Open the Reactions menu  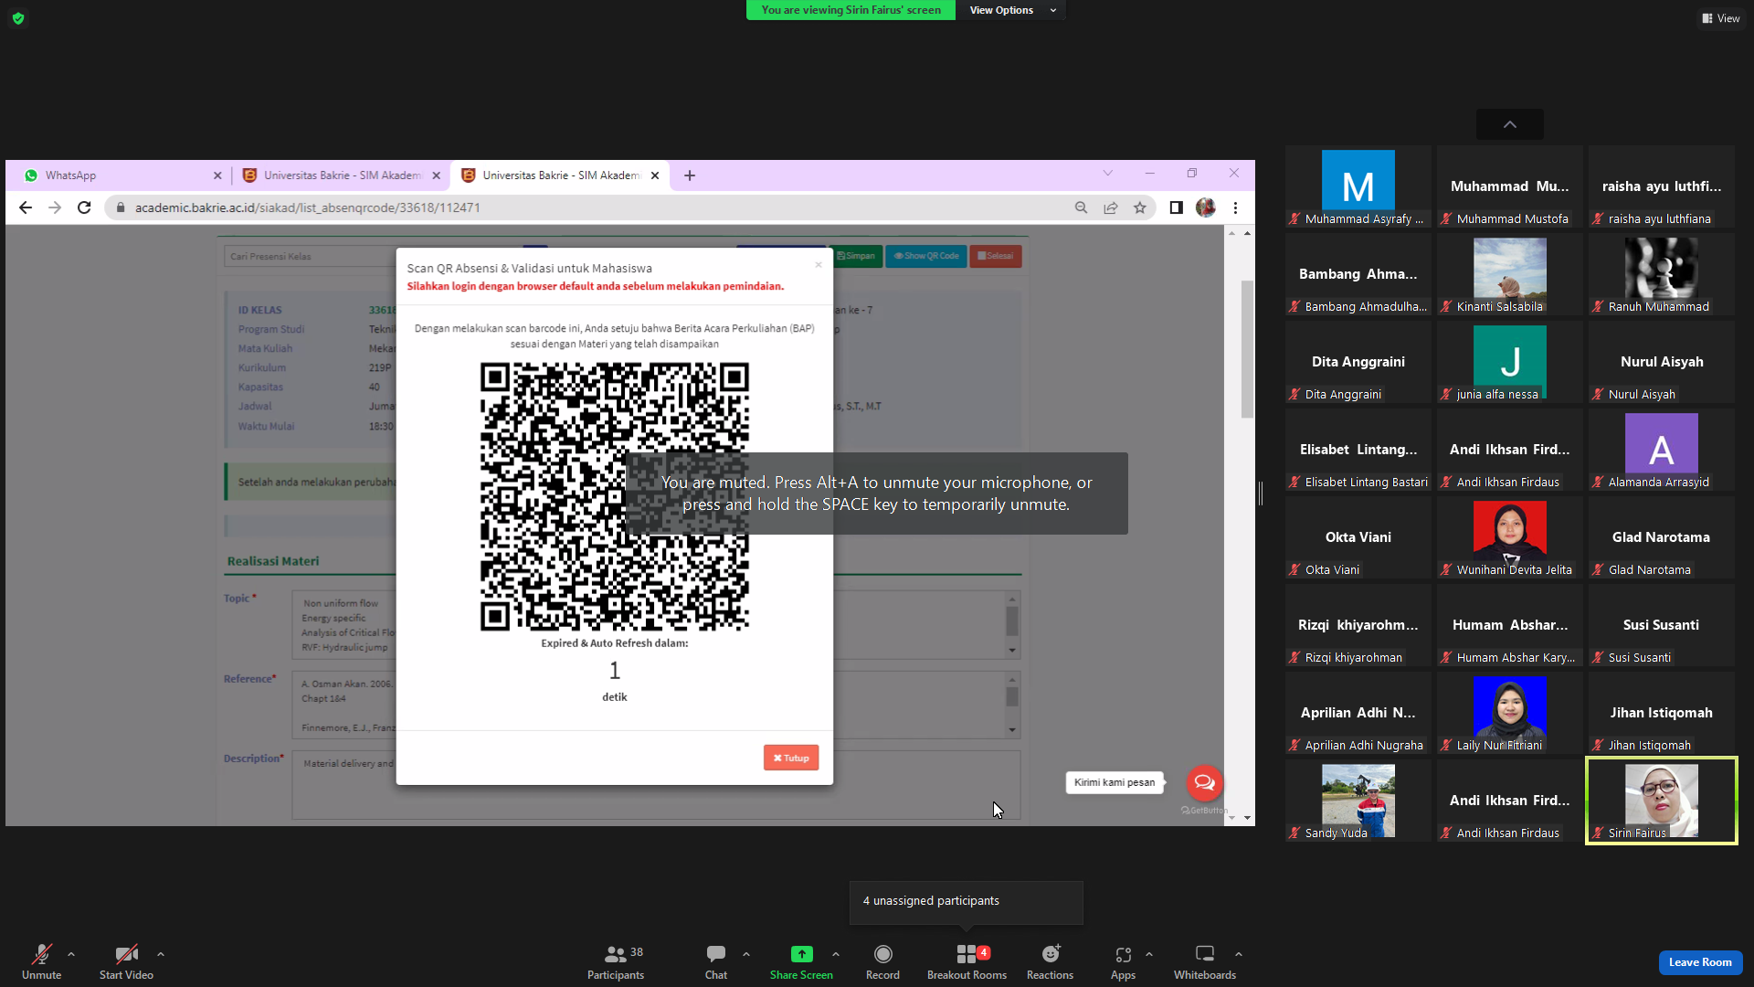[x=1050, y=961]
